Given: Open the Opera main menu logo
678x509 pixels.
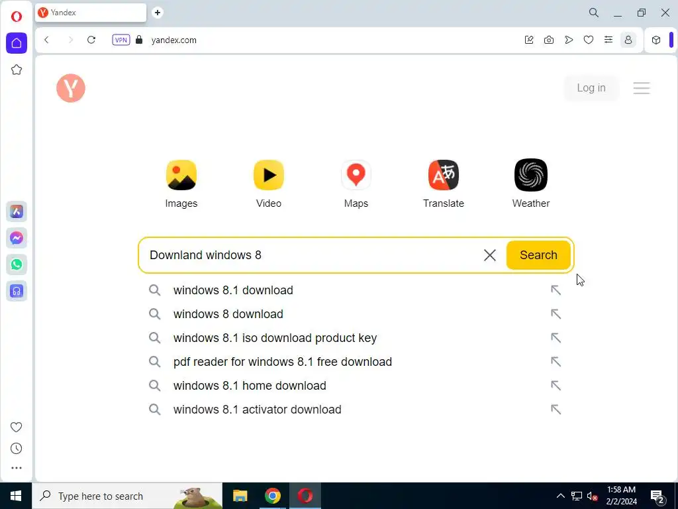Looking at the screenshot, I should pyautogui.click(x=17, y=17).
